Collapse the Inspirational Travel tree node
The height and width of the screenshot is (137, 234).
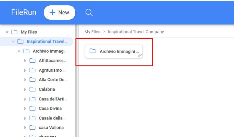click(x=13, y=42)
